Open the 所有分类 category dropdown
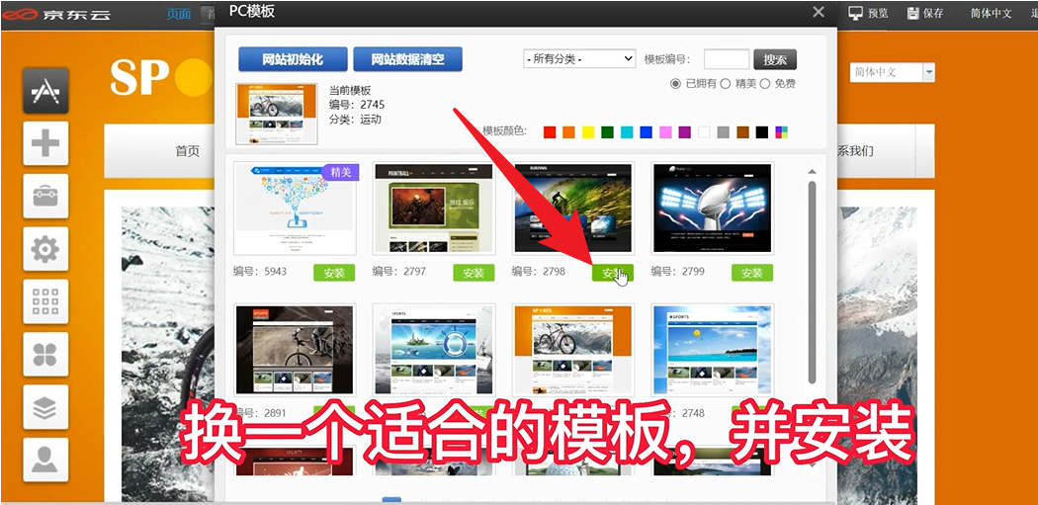Viewport: 1038px width, 505px height. (x=579, y=59)
